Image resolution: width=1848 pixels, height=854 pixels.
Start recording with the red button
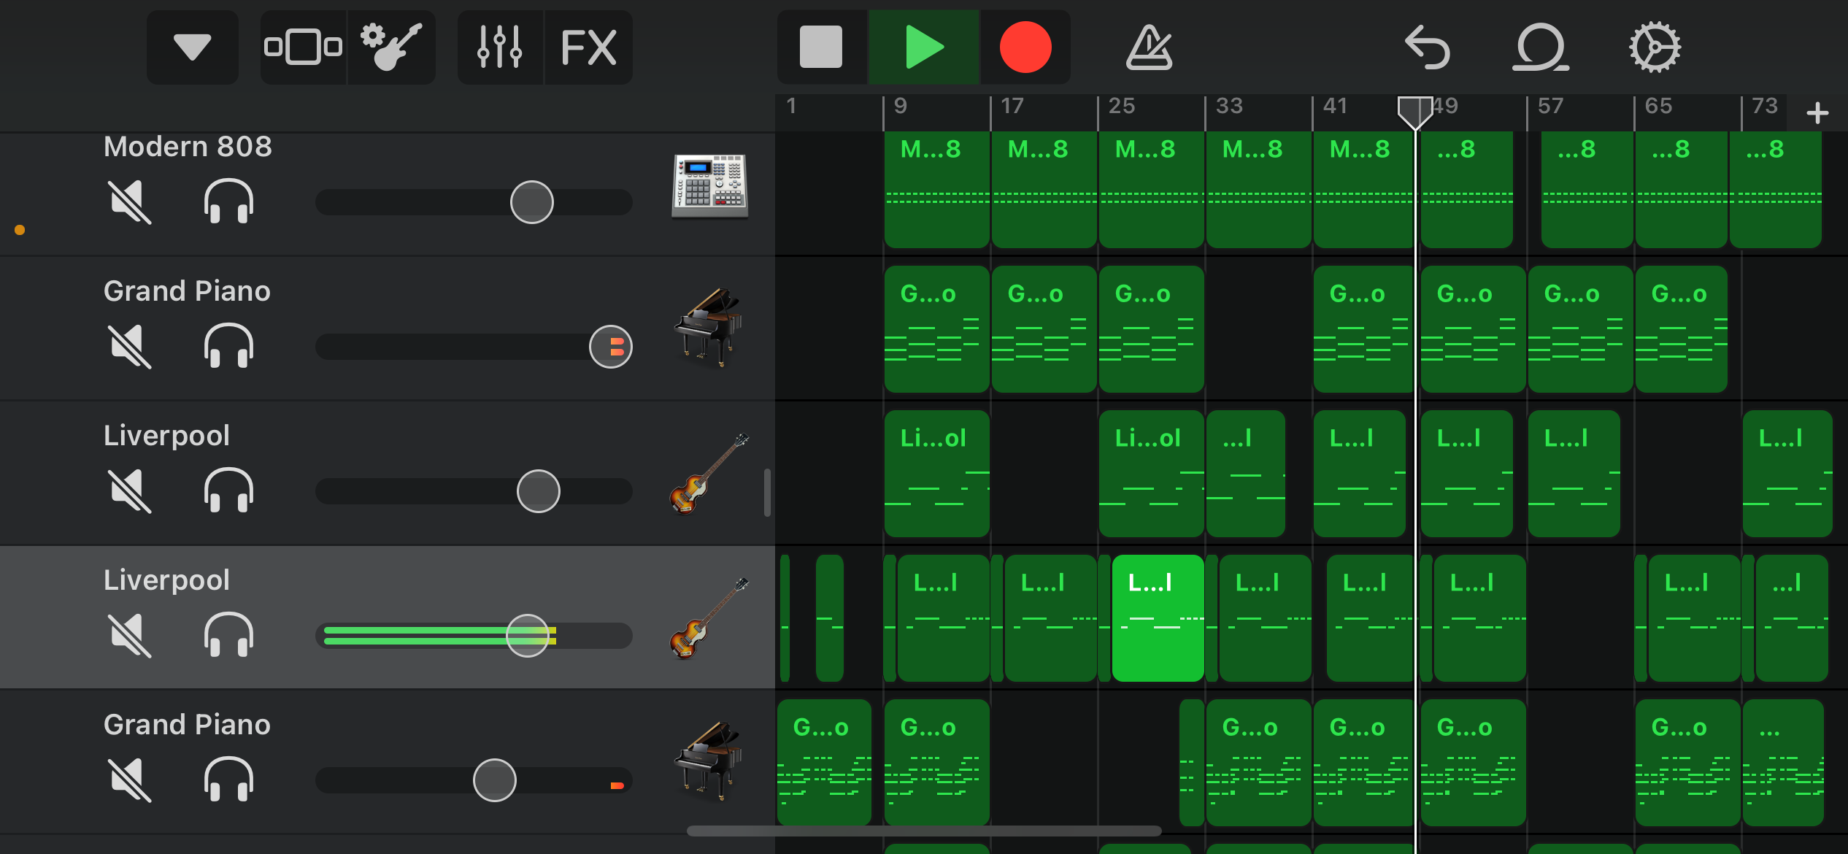(1025, 47)
